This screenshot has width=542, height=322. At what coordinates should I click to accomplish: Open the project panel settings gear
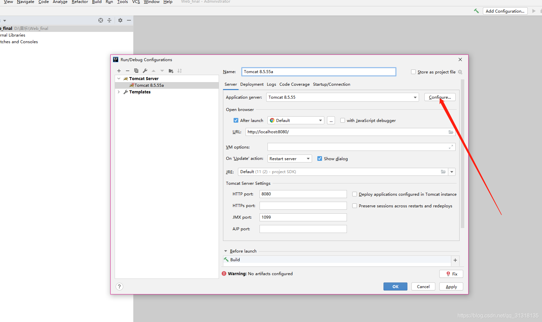120,20
